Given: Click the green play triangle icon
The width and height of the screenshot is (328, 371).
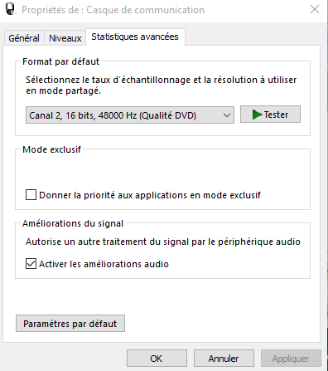Looking at the screenshot, I should pos(257,115).
